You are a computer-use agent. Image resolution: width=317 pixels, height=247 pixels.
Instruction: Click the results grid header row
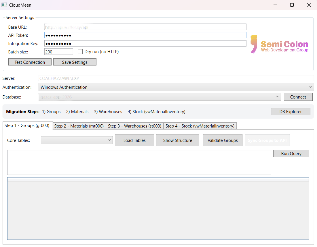click(x=158, y=180)
